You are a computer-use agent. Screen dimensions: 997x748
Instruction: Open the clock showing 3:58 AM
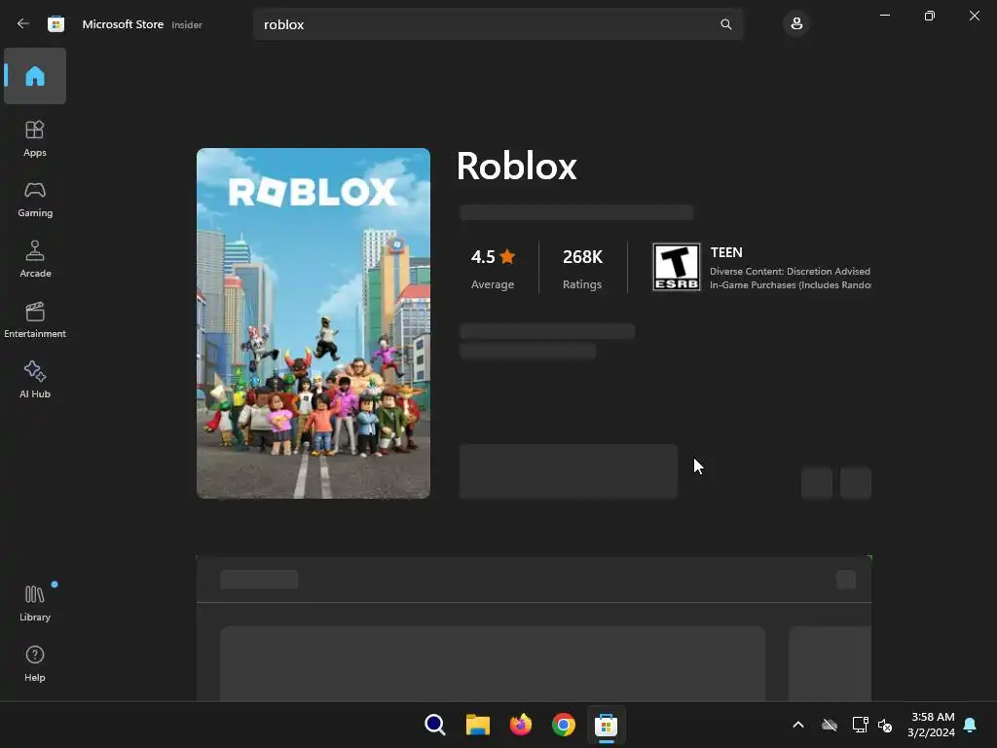931,725
